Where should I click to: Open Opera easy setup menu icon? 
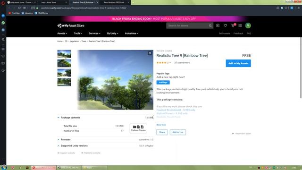coord(299,8)
